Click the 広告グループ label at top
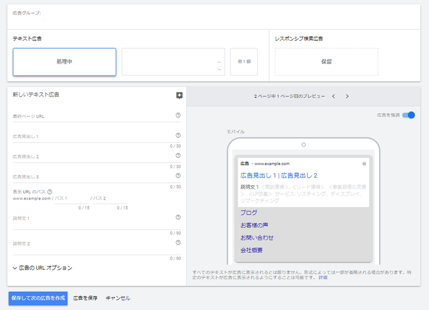Viewport: 429px width, 310px height. click(27, 13)
